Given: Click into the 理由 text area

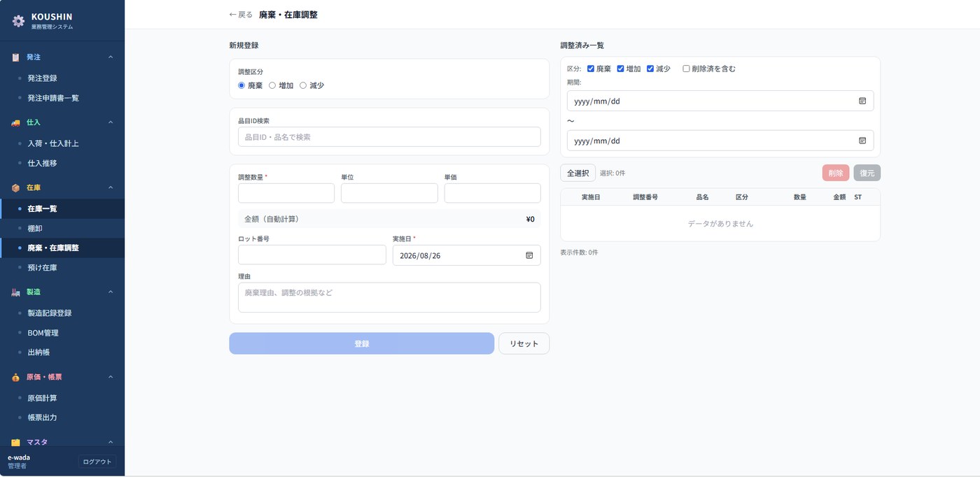Looking at the screenshot, I should click(389, 297).
